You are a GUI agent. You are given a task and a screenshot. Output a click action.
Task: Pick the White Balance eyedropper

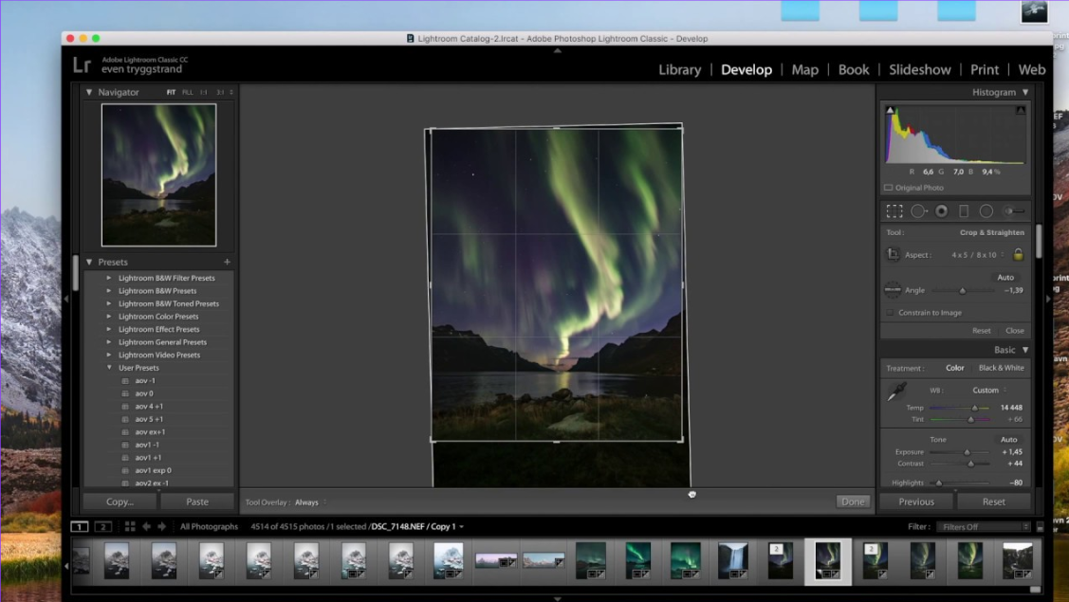pos(895,392)
